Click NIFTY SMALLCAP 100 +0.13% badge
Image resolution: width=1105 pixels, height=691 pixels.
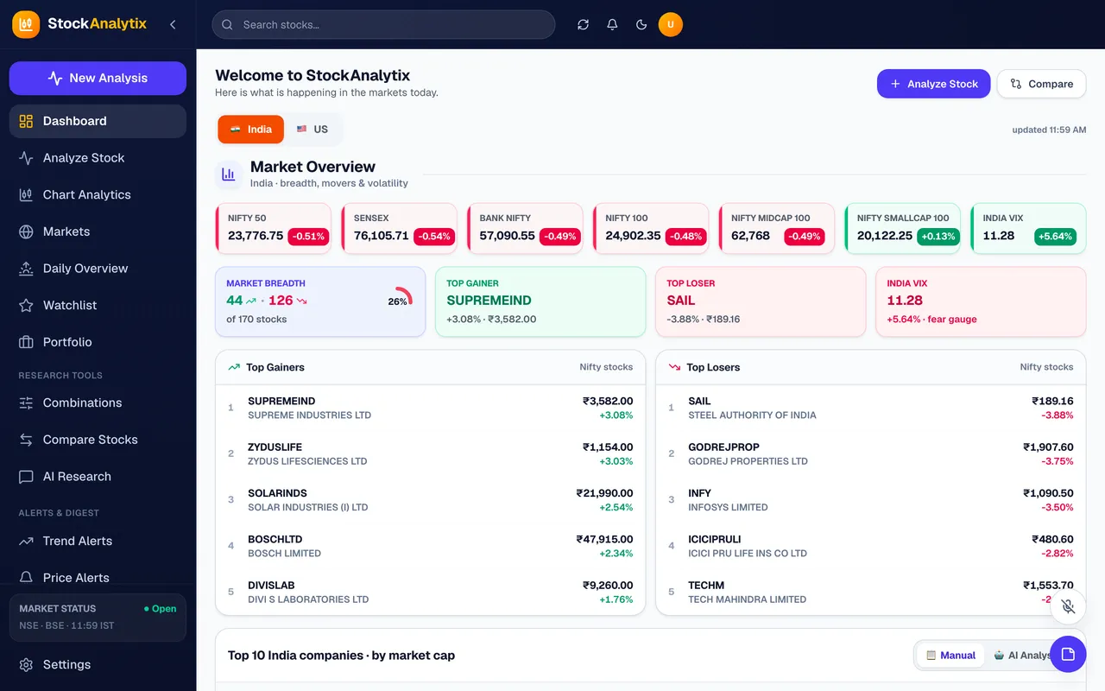click(x=938, y=237)
